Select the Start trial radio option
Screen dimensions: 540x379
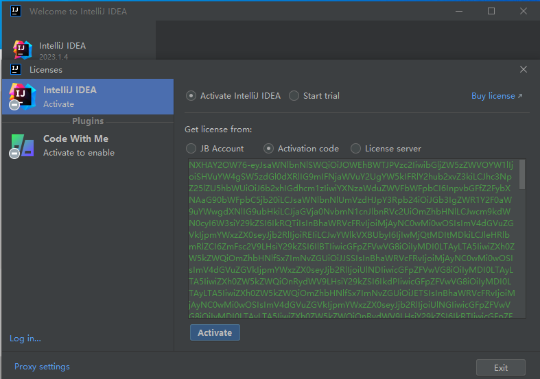pyautogui.click(x=294, y=96)
